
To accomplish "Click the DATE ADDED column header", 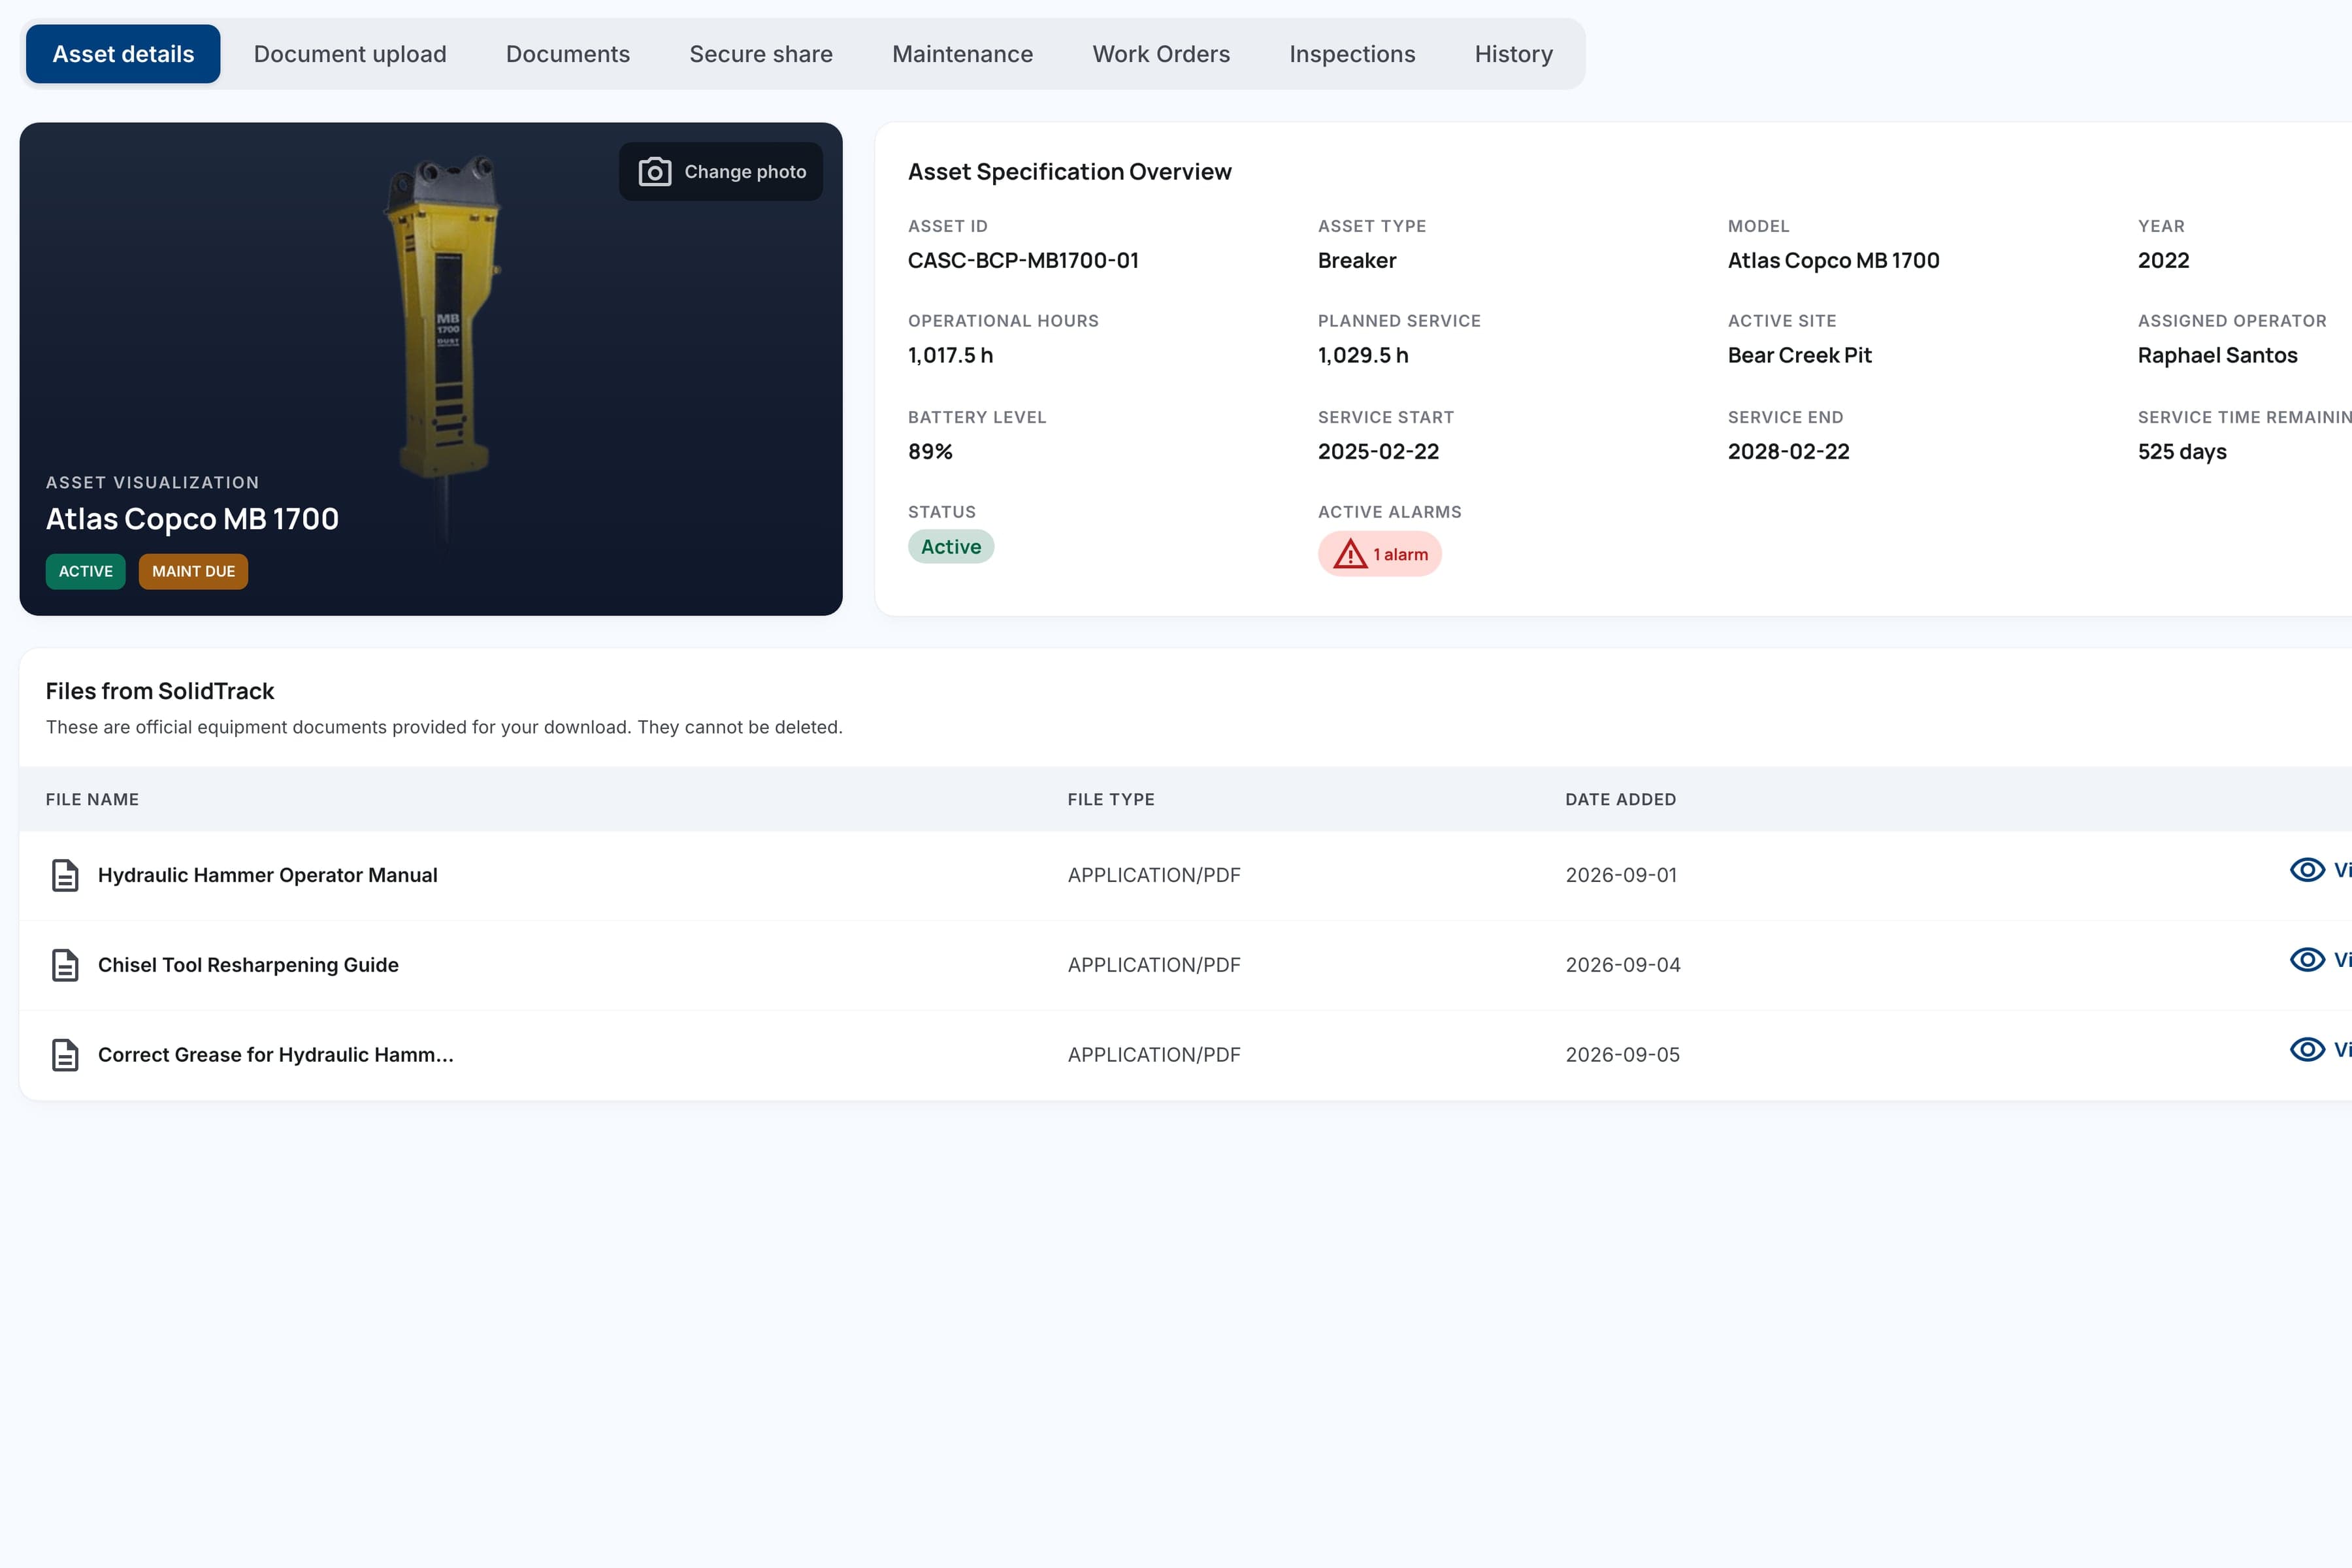I will click(x=1620, y=800).
